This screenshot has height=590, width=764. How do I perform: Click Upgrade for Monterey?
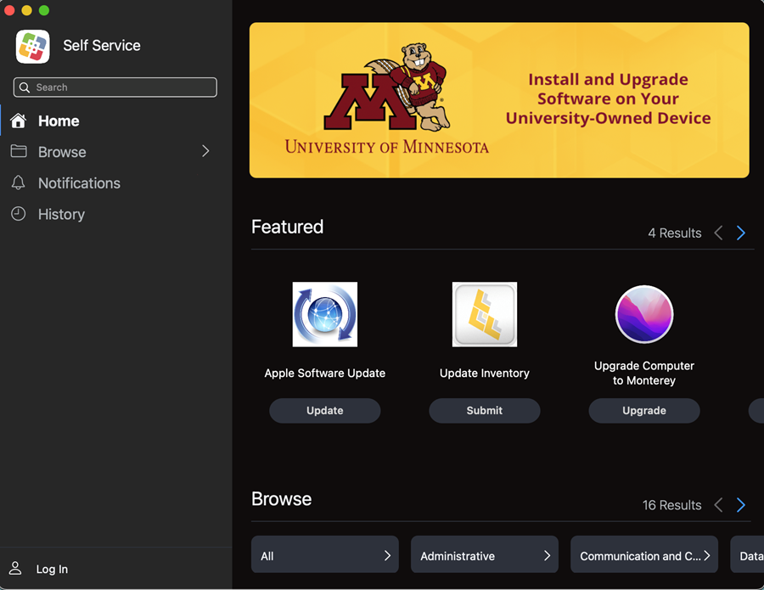click(x=644, y=411)
